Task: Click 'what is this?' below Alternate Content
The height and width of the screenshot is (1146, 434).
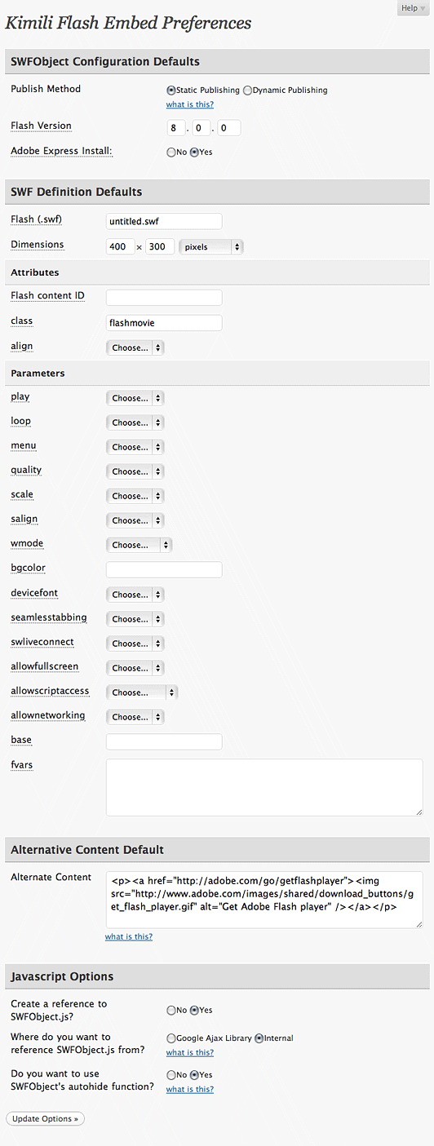Action: pos(129,936)
